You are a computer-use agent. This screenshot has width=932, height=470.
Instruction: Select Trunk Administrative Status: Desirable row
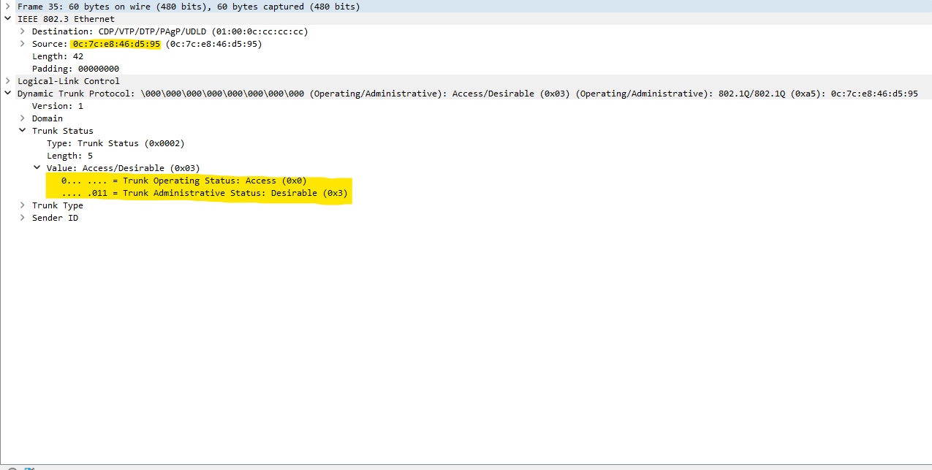204,193
